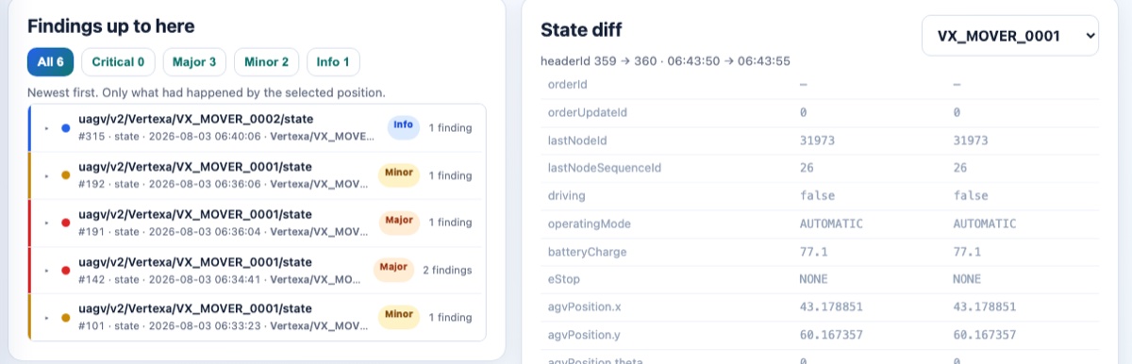Click the red dot on row #191

(65, 223)
